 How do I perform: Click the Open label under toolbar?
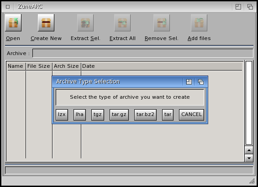point(13,38)
